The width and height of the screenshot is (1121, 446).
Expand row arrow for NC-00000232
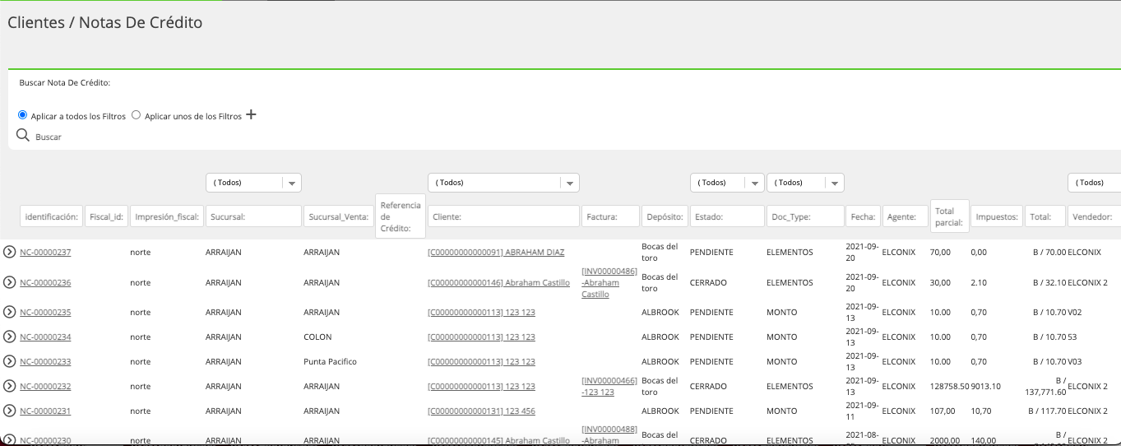(x=10, y=386)
